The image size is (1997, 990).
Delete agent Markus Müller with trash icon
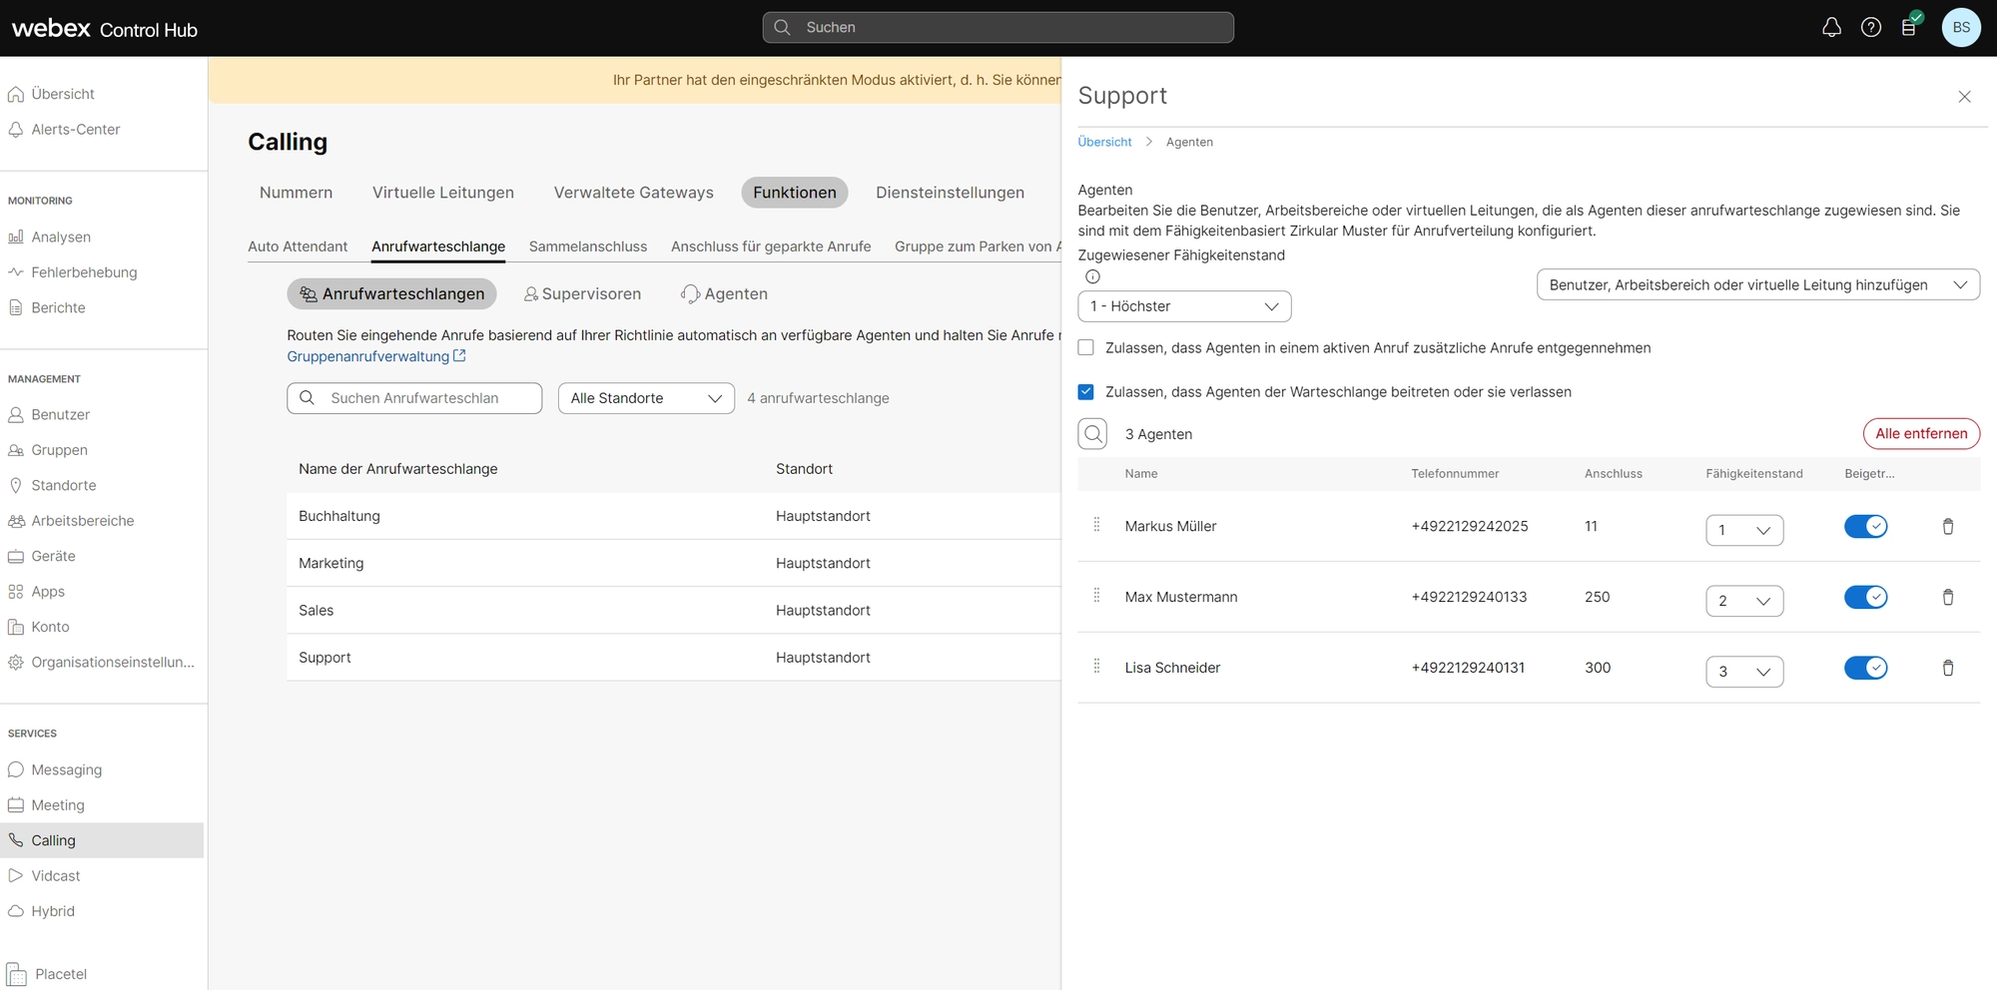tap(1947, 527)
